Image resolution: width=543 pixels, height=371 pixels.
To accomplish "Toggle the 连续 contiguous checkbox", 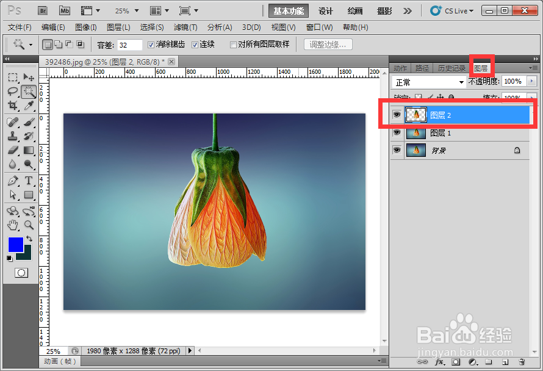I will click(x=195, y=45).
